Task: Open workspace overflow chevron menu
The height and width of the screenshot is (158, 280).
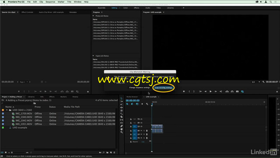Action: [x=183, y=8]
